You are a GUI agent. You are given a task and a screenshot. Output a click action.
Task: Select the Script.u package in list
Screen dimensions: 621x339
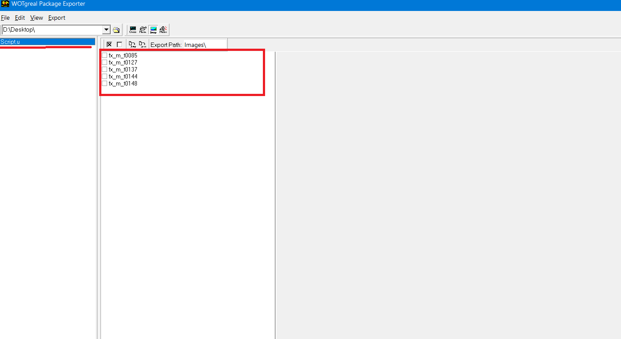11,42
